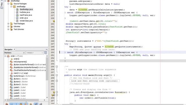
Task: Click the highlighted kiteSdk in the getQuote line
Action: pos(109,47)
